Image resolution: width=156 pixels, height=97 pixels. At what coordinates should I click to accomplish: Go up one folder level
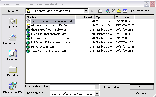click(x=100, y=11)
